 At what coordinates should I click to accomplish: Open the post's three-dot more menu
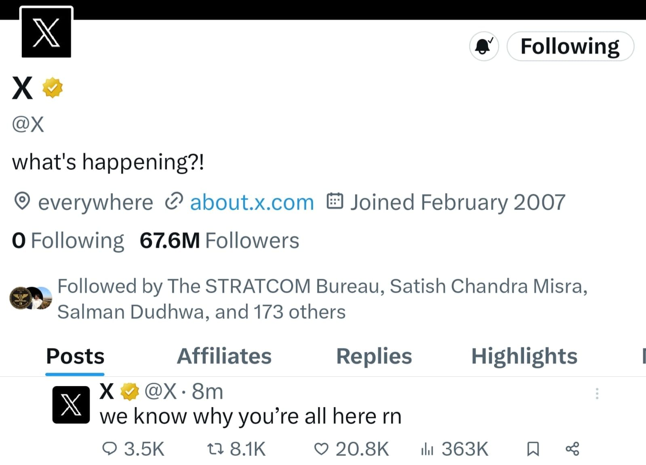[x=597, y=393]
